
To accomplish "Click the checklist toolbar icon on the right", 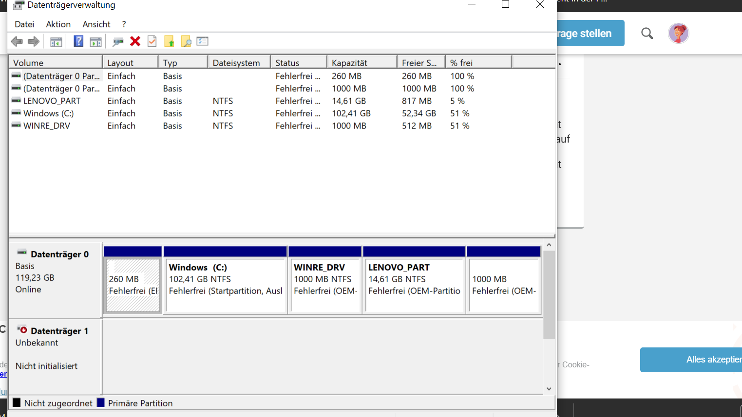I will 203,41.
